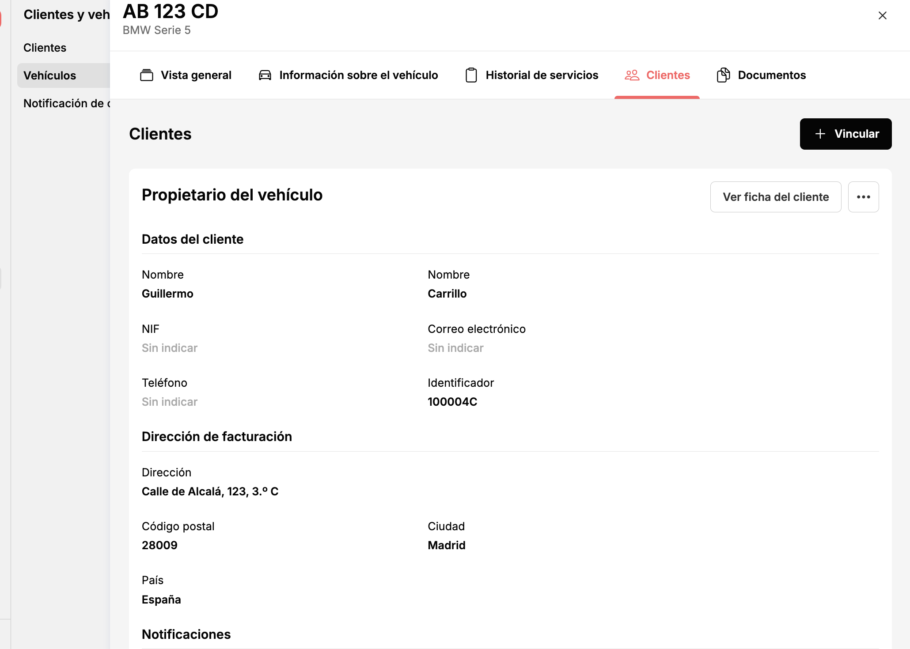This screenshot has height=649, width=910.
Task: Click the Documentos files icon
Action: pos(723,75)
